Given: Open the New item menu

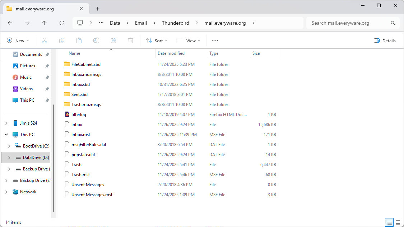Looking at the screenshot, I should [18, 41].
